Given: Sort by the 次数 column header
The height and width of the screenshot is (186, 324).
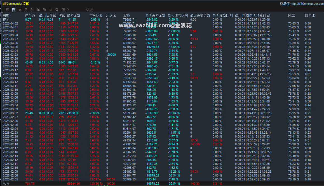Looking at the screenshot, I should [62, 16].
